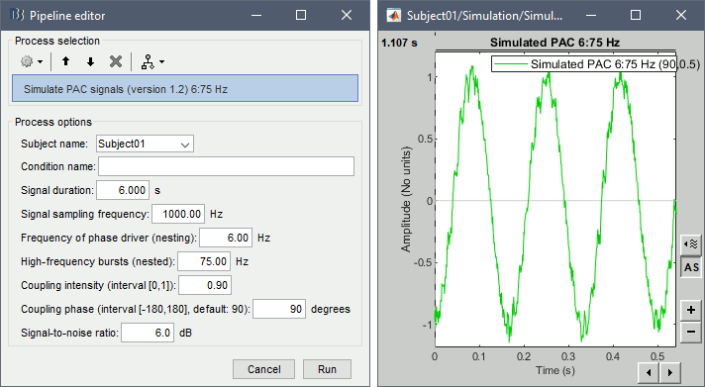The width and height of the screenshot is (705, 387).
Task: Click the 1.107 s time indicator
Action: (399, 44)
